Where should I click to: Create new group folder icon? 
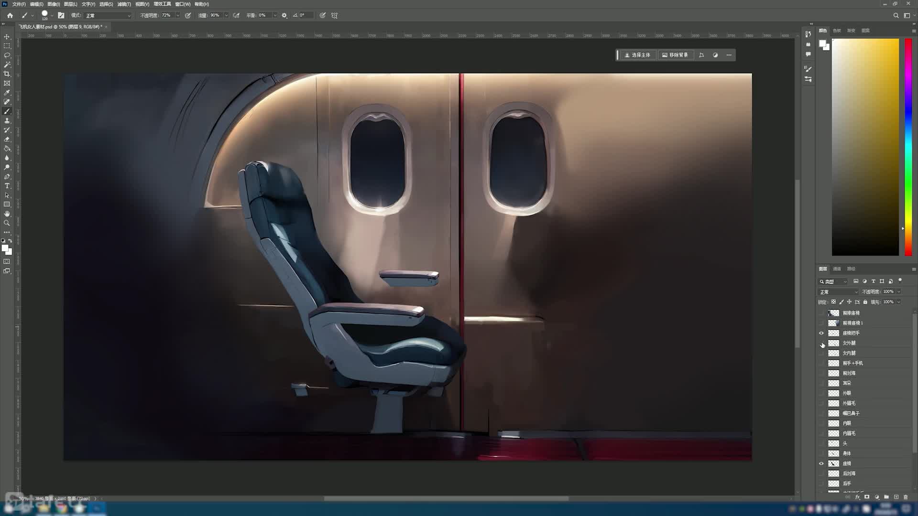tap(886, 497)
